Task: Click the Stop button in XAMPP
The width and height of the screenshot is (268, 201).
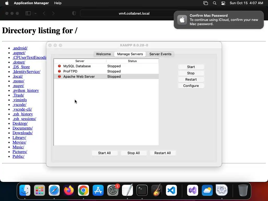Action: coord(191,73)
